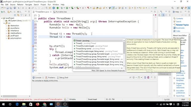The image size is (191, 107).
Task: Click the Open Type folder icon
Action: tap(94, 8)
